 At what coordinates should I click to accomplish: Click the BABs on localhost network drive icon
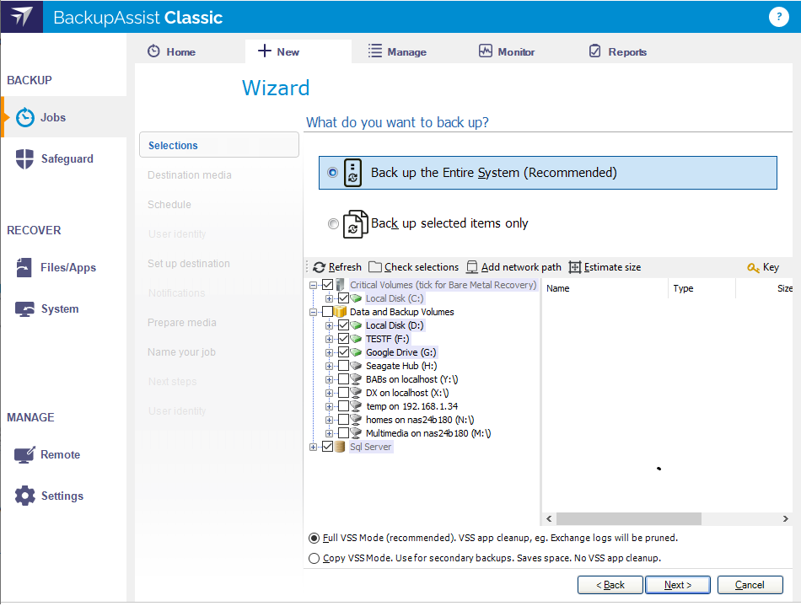pyautogui.click(x=356, y=379)
